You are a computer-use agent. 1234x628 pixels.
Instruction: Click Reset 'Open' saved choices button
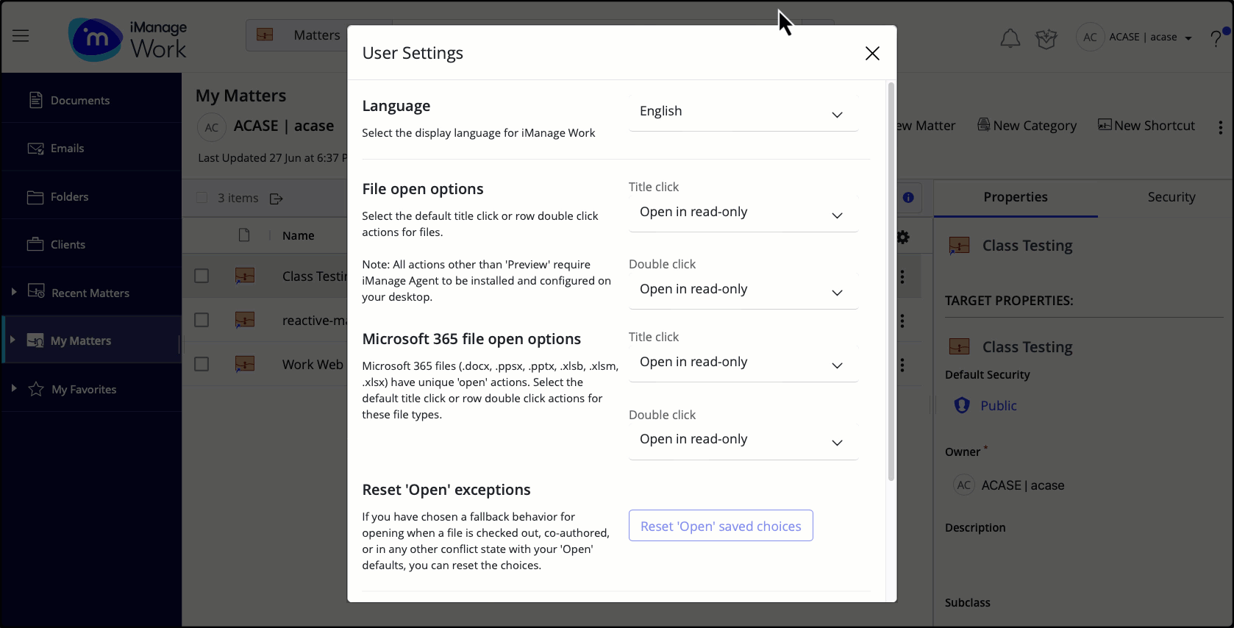(x=721, y=526)
